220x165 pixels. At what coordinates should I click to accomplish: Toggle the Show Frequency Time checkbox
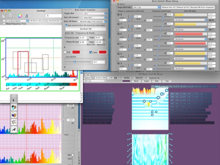pyautogui.click(x=4, y=24)
